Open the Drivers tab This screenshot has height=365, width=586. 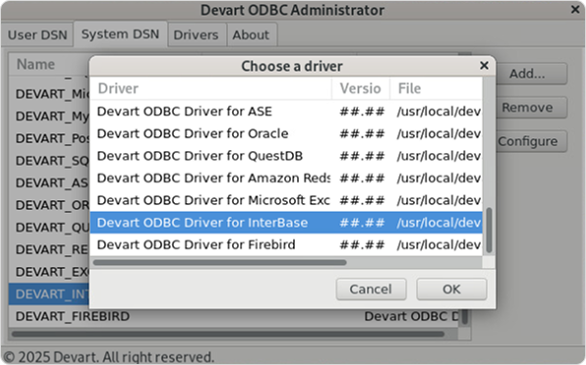pos(196,34)
